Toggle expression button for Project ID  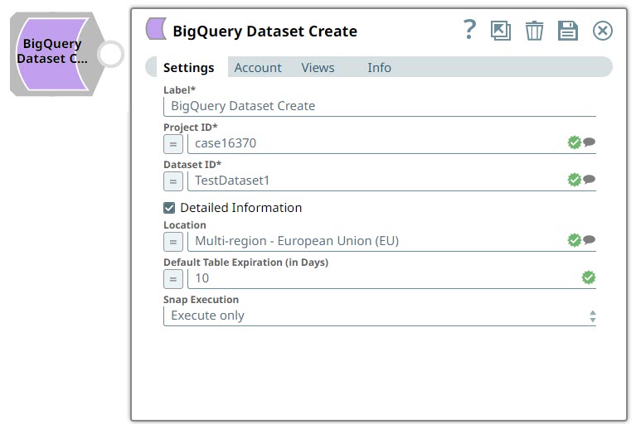tap(173, 144)
